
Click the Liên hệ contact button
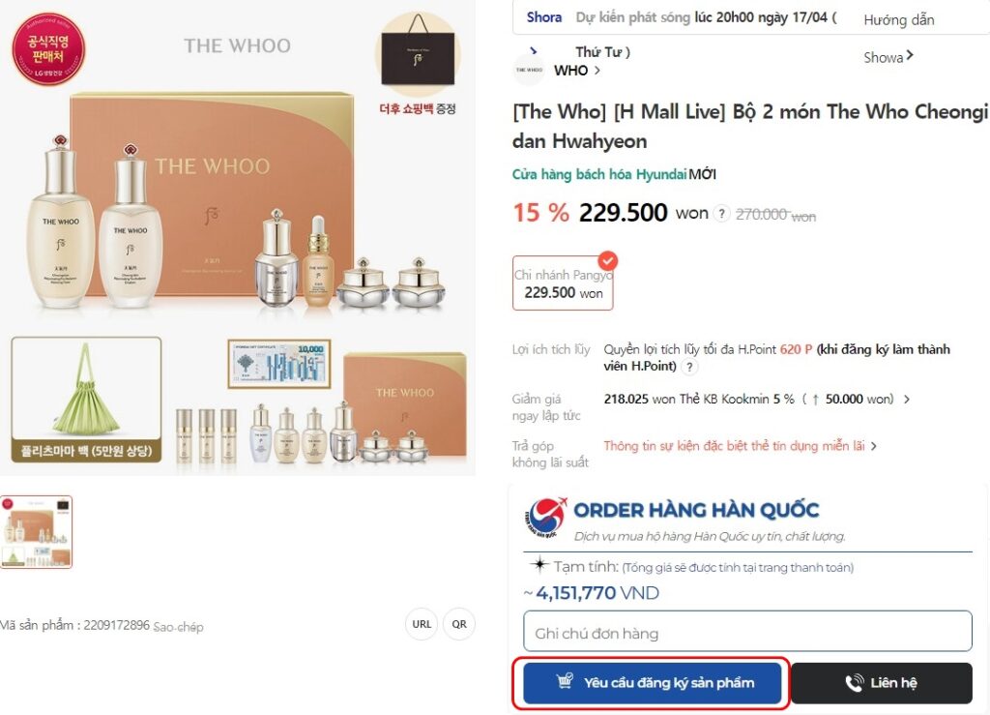point(882,683)
